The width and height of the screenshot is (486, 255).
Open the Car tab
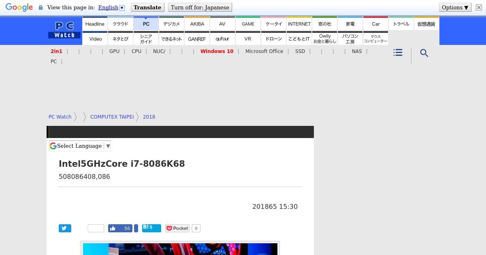pyautogui.click(x=376, y=23)
